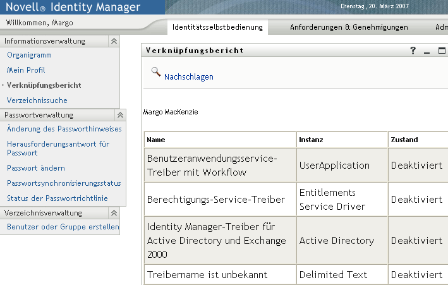The image size is (448, 285).
Task: Collapse the Passwortverwaltung section
Action: click(x=120, y=115)
